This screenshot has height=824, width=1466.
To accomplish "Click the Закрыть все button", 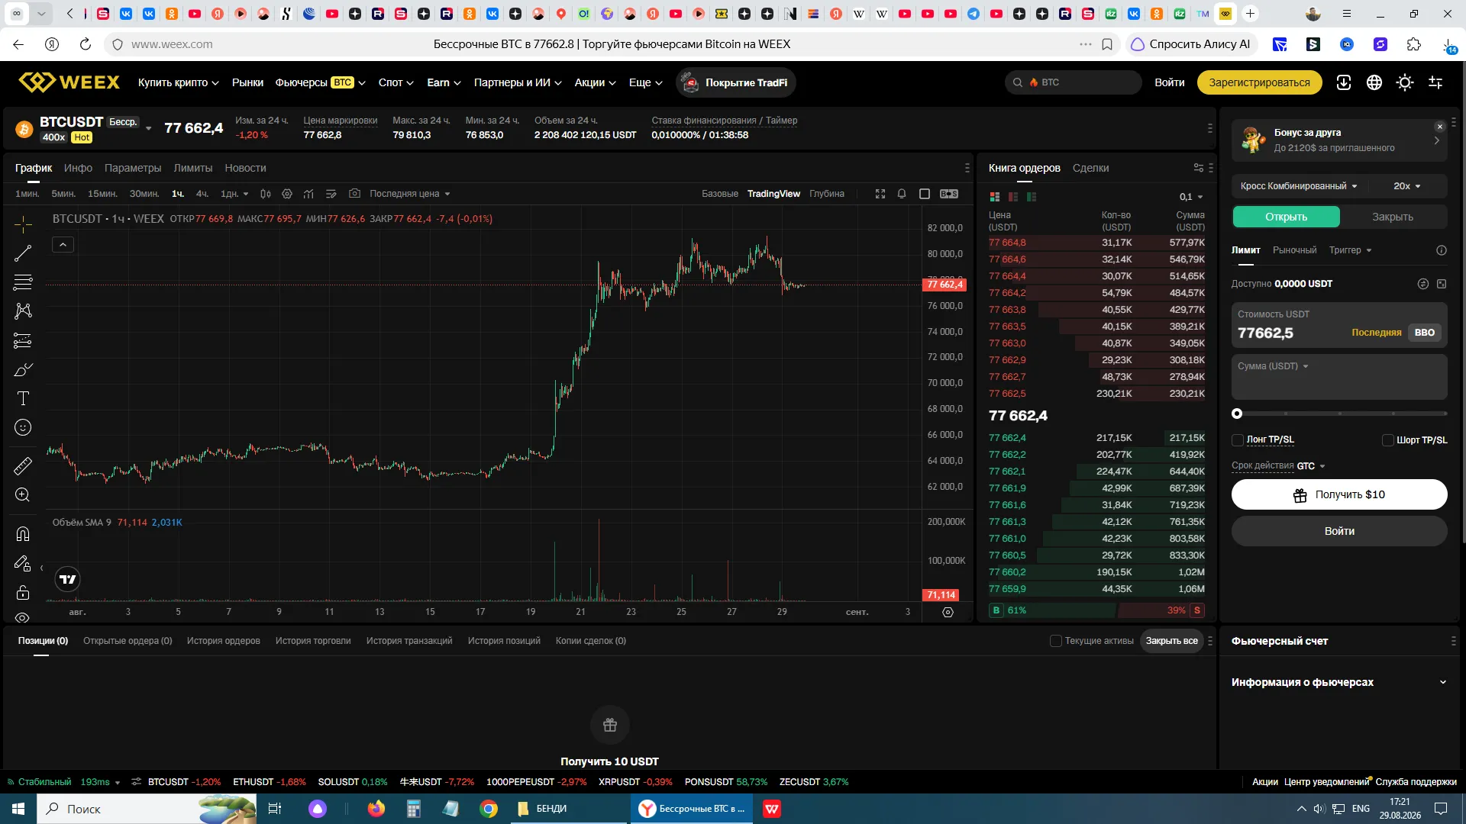I will pyautogui.click(x=1171, y=641).
